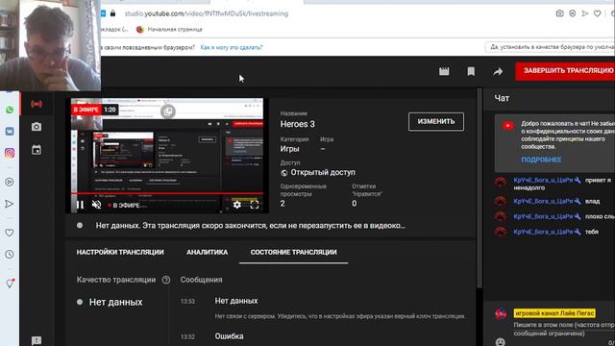Image resolution: width=615 pixels, height=346 pixels.
Task: Click the Открытый доступ visibility text
Action: 323,173
